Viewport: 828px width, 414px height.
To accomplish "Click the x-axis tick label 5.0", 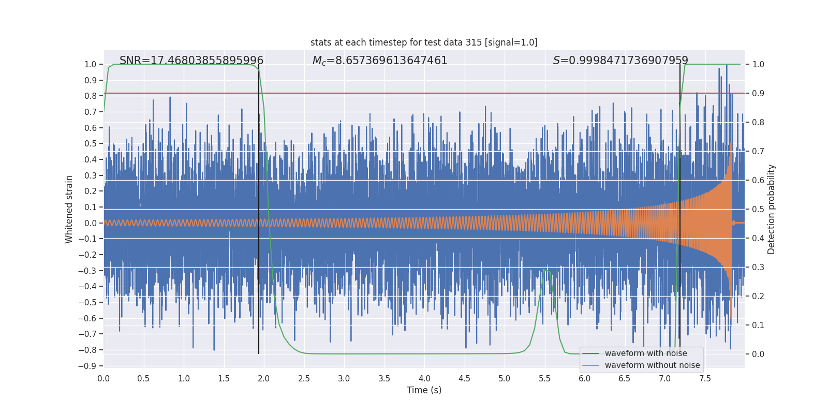I will pos(504,379).
